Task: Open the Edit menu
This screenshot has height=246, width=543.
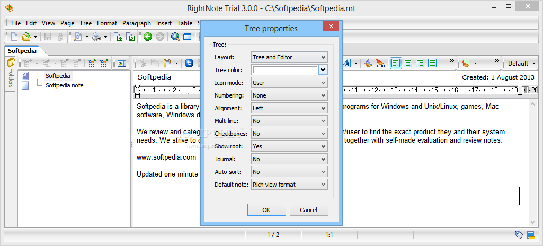Action: coord(31,23)
